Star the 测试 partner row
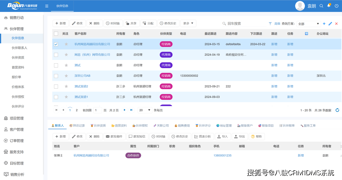 coord(66,65)
